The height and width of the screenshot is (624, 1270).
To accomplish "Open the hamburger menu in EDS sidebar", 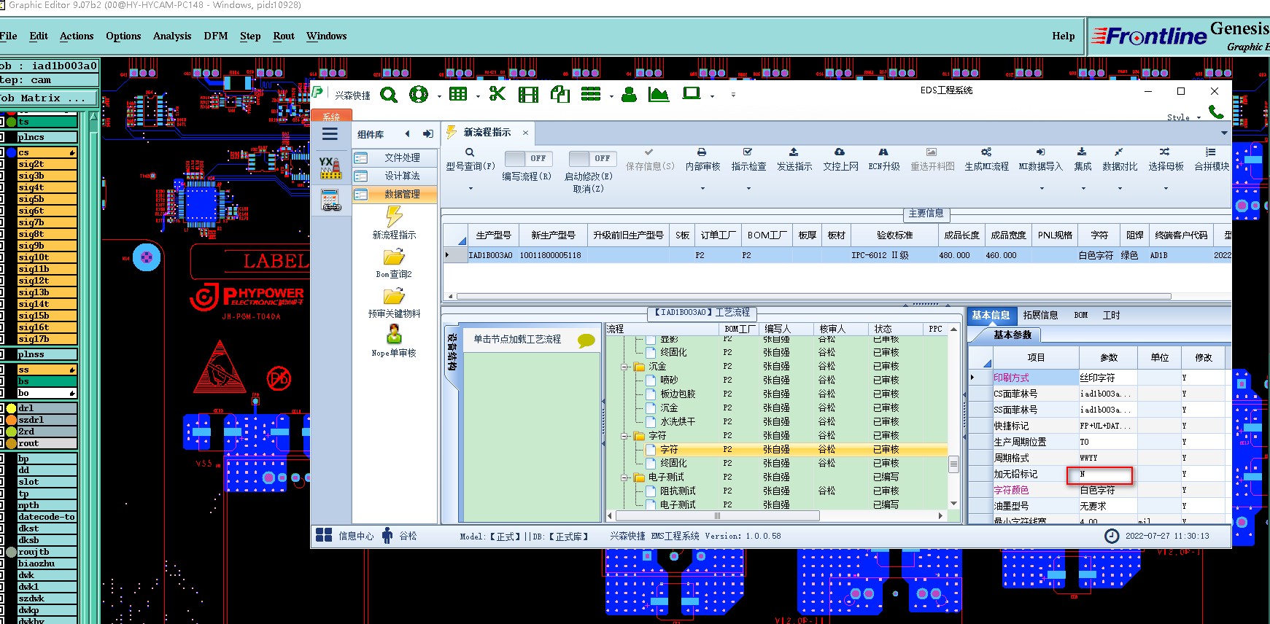I will 330,134.
